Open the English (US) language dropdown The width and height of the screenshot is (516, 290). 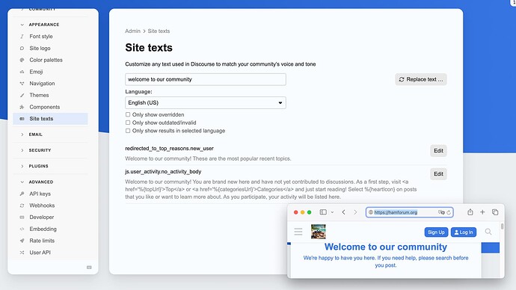click(206, 102)
